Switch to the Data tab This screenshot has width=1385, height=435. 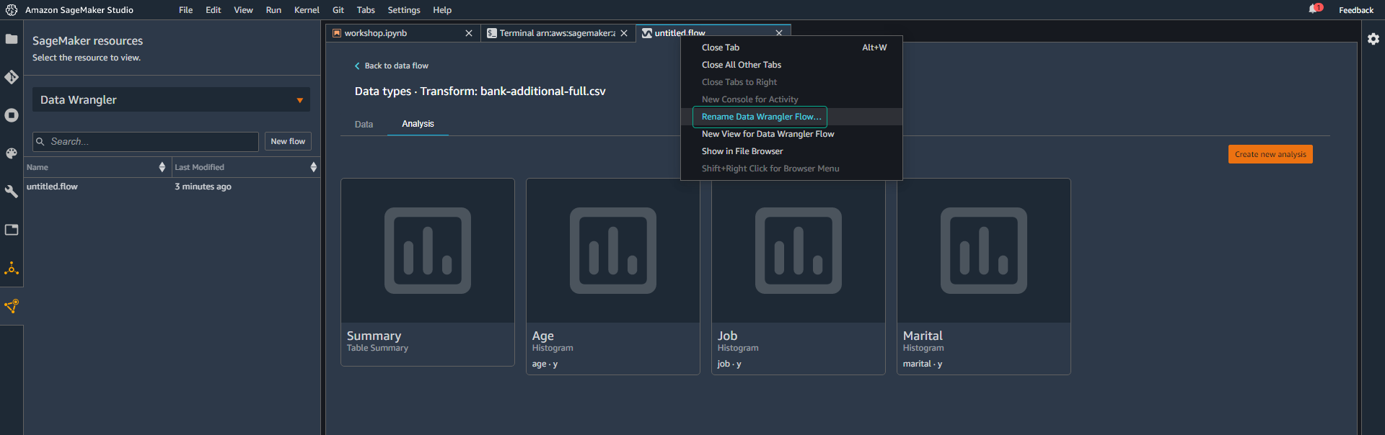[364, 125]
